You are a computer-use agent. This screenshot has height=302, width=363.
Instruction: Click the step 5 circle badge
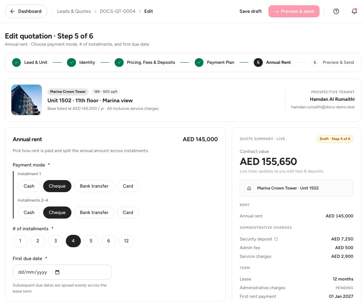(258, 62)
